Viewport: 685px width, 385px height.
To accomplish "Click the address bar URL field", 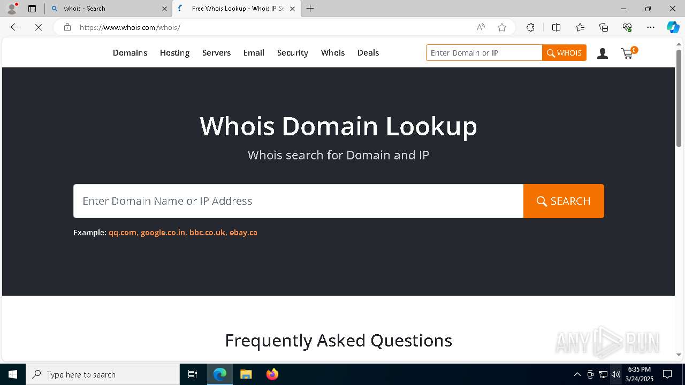I will tap(273, 27).
